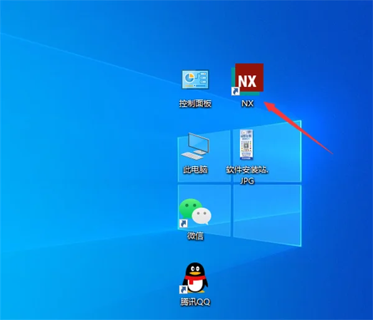The height and width of the screenshot is (320, 373).
Task: Click the NX text label
Action: point(247,103)
